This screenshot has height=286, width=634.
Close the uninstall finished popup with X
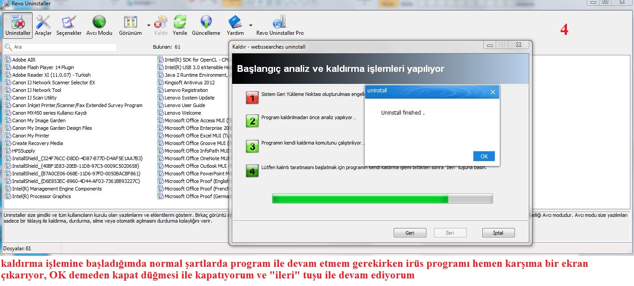tap(493, 92)
